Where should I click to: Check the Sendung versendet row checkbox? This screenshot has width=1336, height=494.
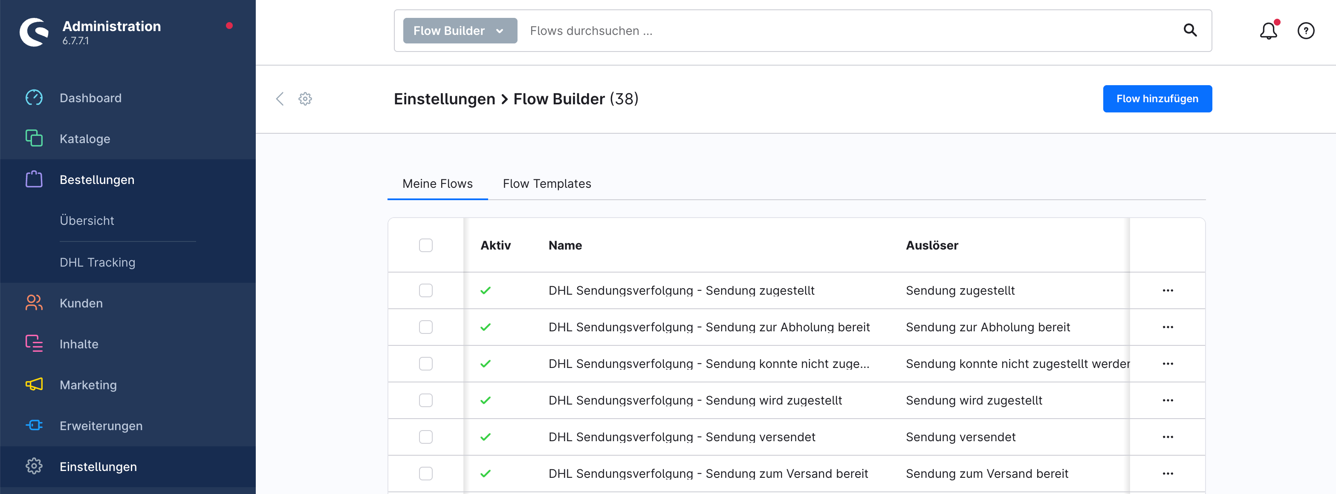426,437
